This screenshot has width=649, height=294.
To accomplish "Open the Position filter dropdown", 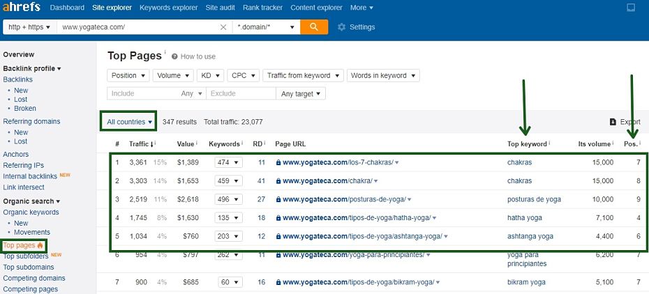I will (128, 75).
